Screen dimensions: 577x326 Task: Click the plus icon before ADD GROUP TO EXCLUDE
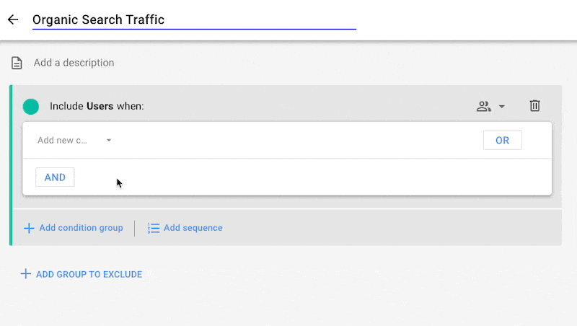point(25,274)
